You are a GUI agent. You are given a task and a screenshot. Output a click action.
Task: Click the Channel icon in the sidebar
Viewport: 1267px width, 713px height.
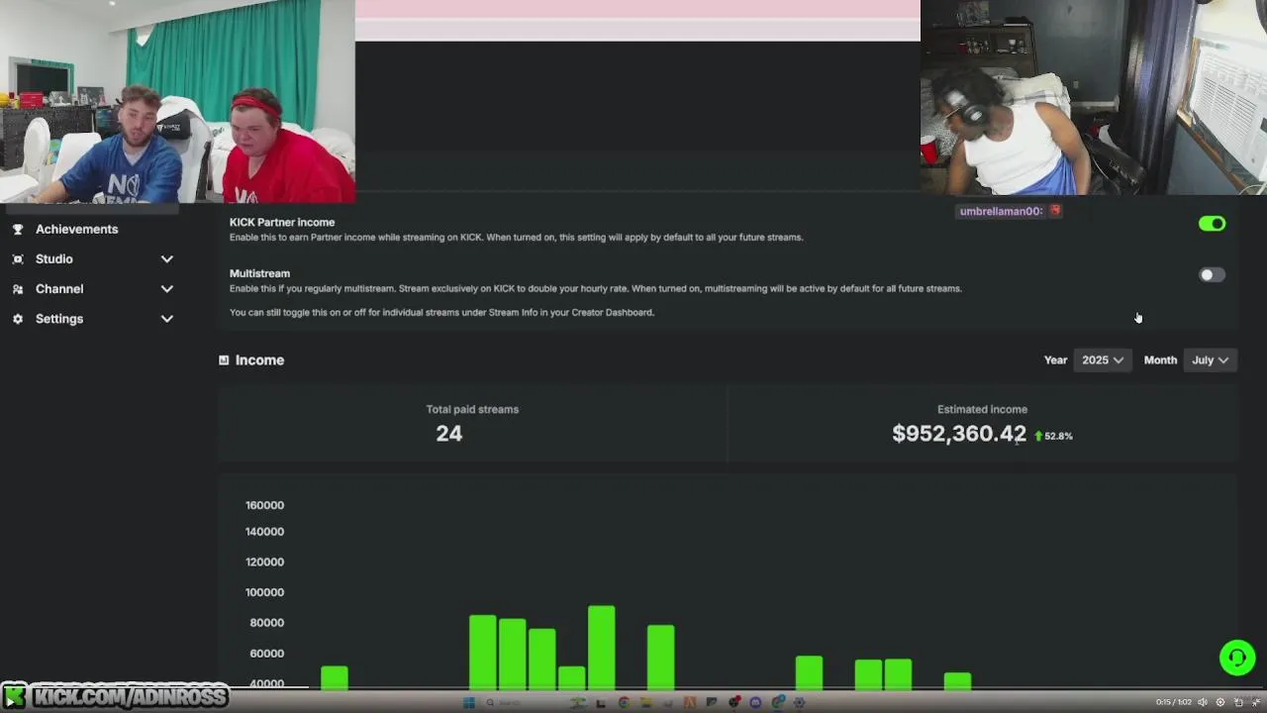(x=18, y=289)
